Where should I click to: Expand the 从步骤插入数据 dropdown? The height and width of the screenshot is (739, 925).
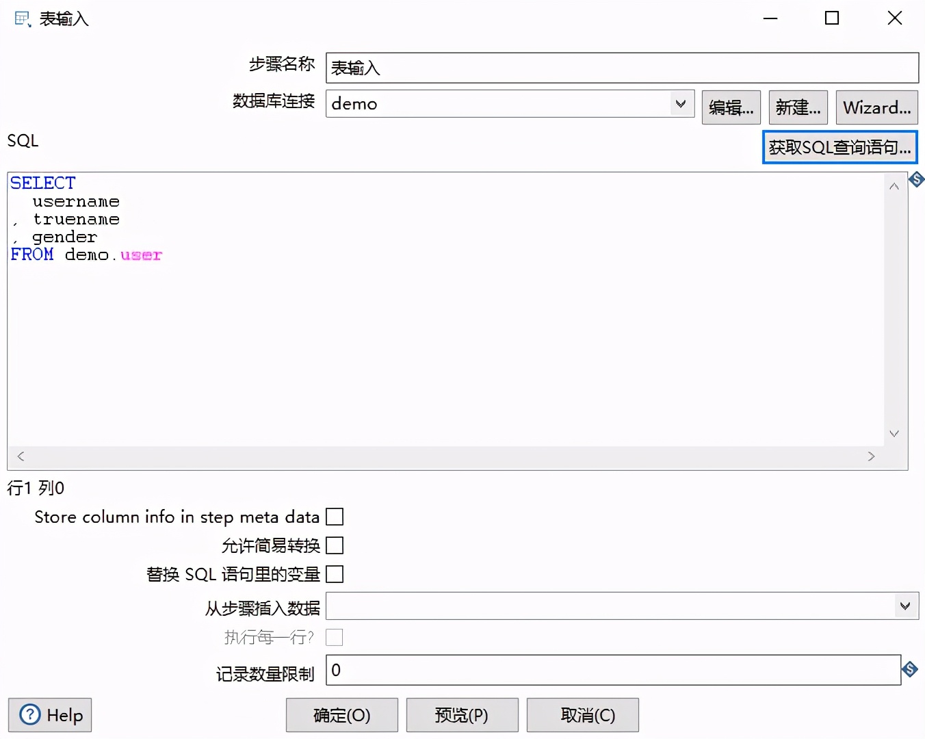pos(904,606)
